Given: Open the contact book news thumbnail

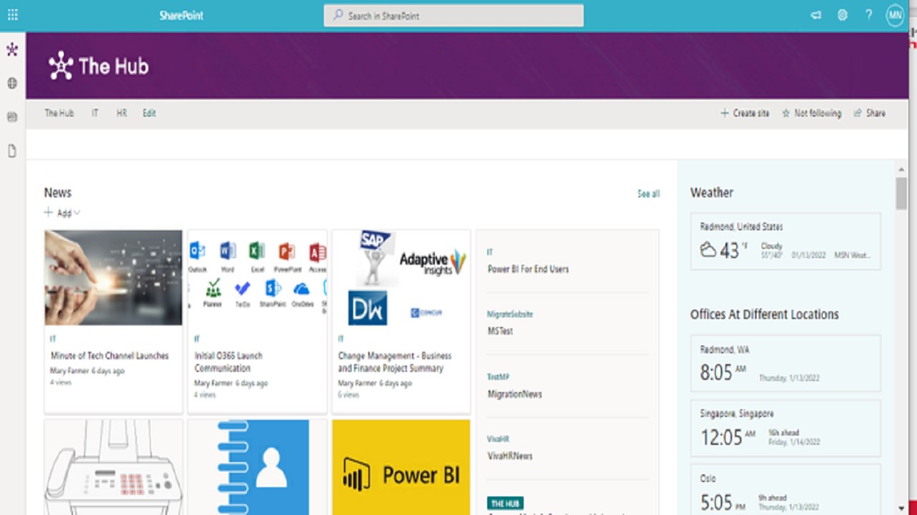Looking at the screenshot, I should [257, 467].
